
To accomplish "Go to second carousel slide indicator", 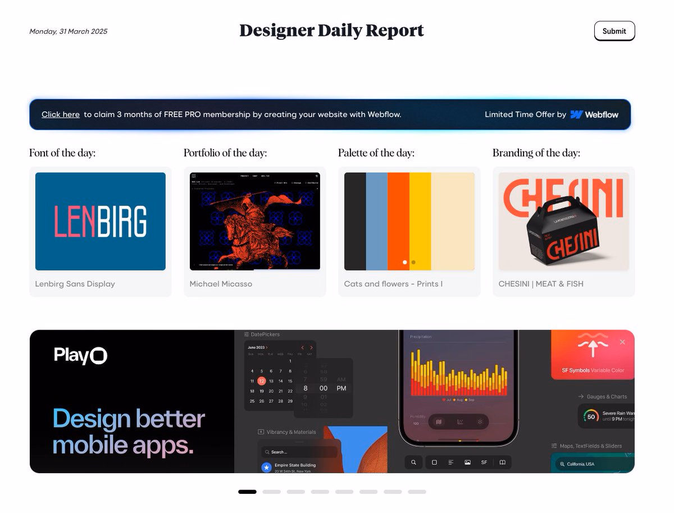I will pyautogui.click(x=271, y=492).
